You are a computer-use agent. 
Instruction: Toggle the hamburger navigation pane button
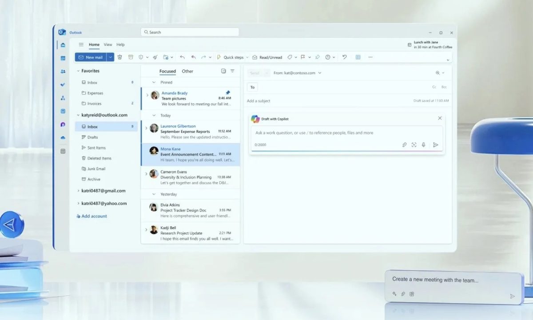pos(81,44)
